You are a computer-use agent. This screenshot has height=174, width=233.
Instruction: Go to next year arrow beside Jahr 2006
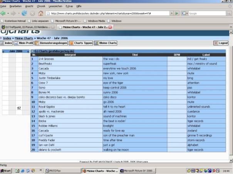pyautogui.click(x=28, y=51)
